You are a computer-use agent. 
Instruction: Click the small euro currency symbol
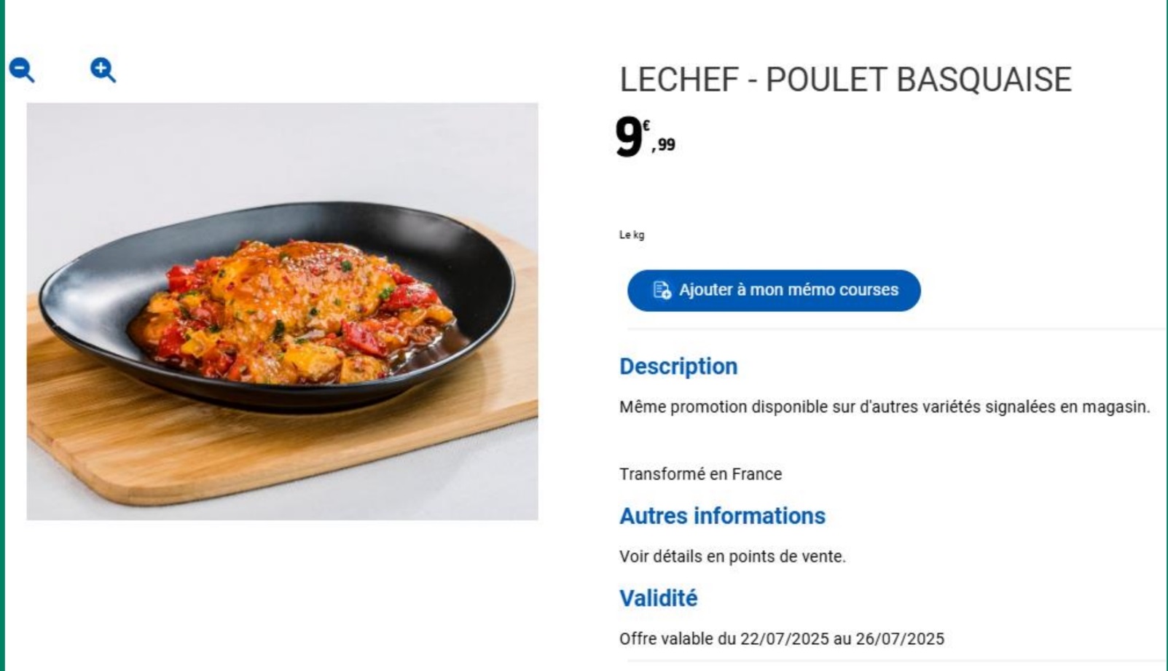coord(646,125)
